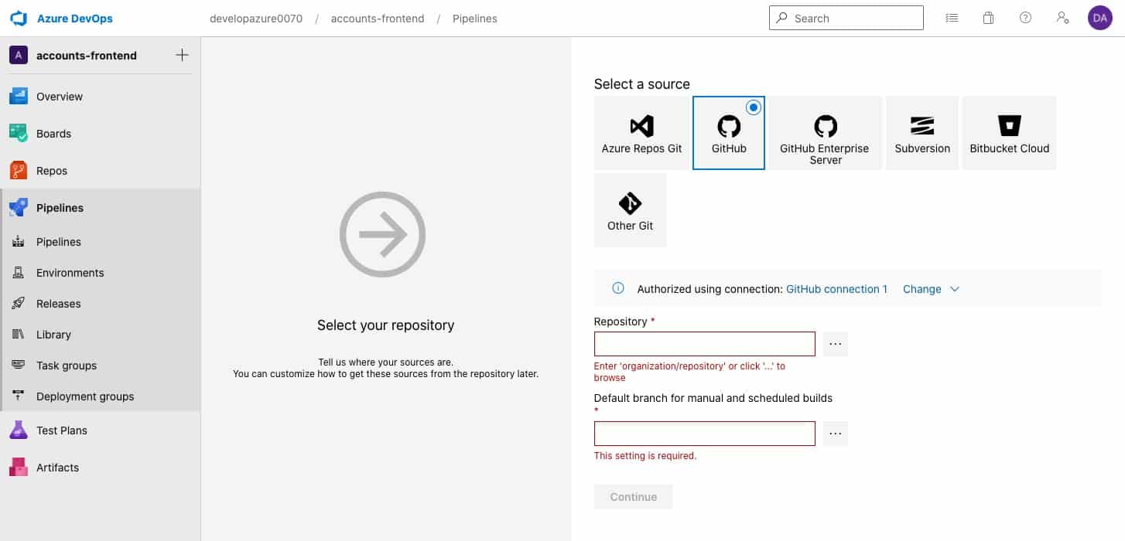Screen dimensions: 1125x541
Task: Focus the Search box in header
Action: tap(846, 18)
